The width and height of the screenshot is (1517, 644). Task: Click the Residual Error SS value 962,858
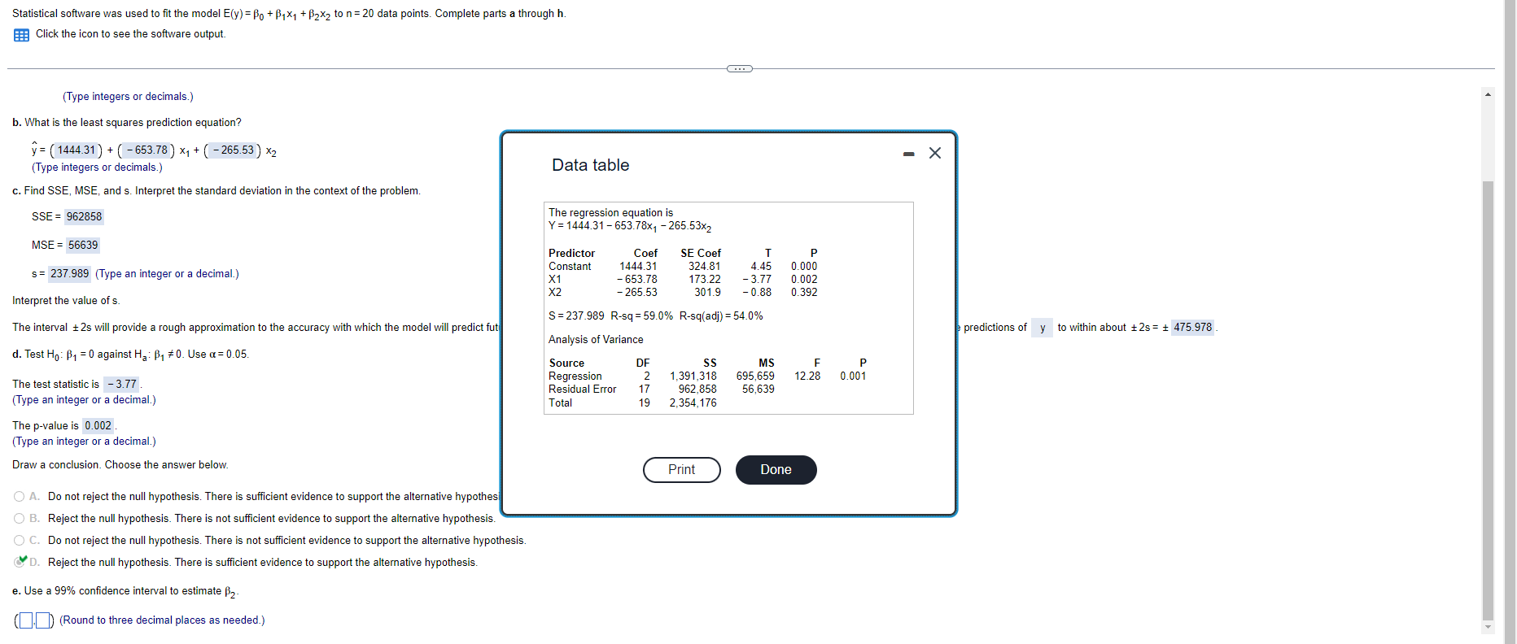click(x=697, y=389)
